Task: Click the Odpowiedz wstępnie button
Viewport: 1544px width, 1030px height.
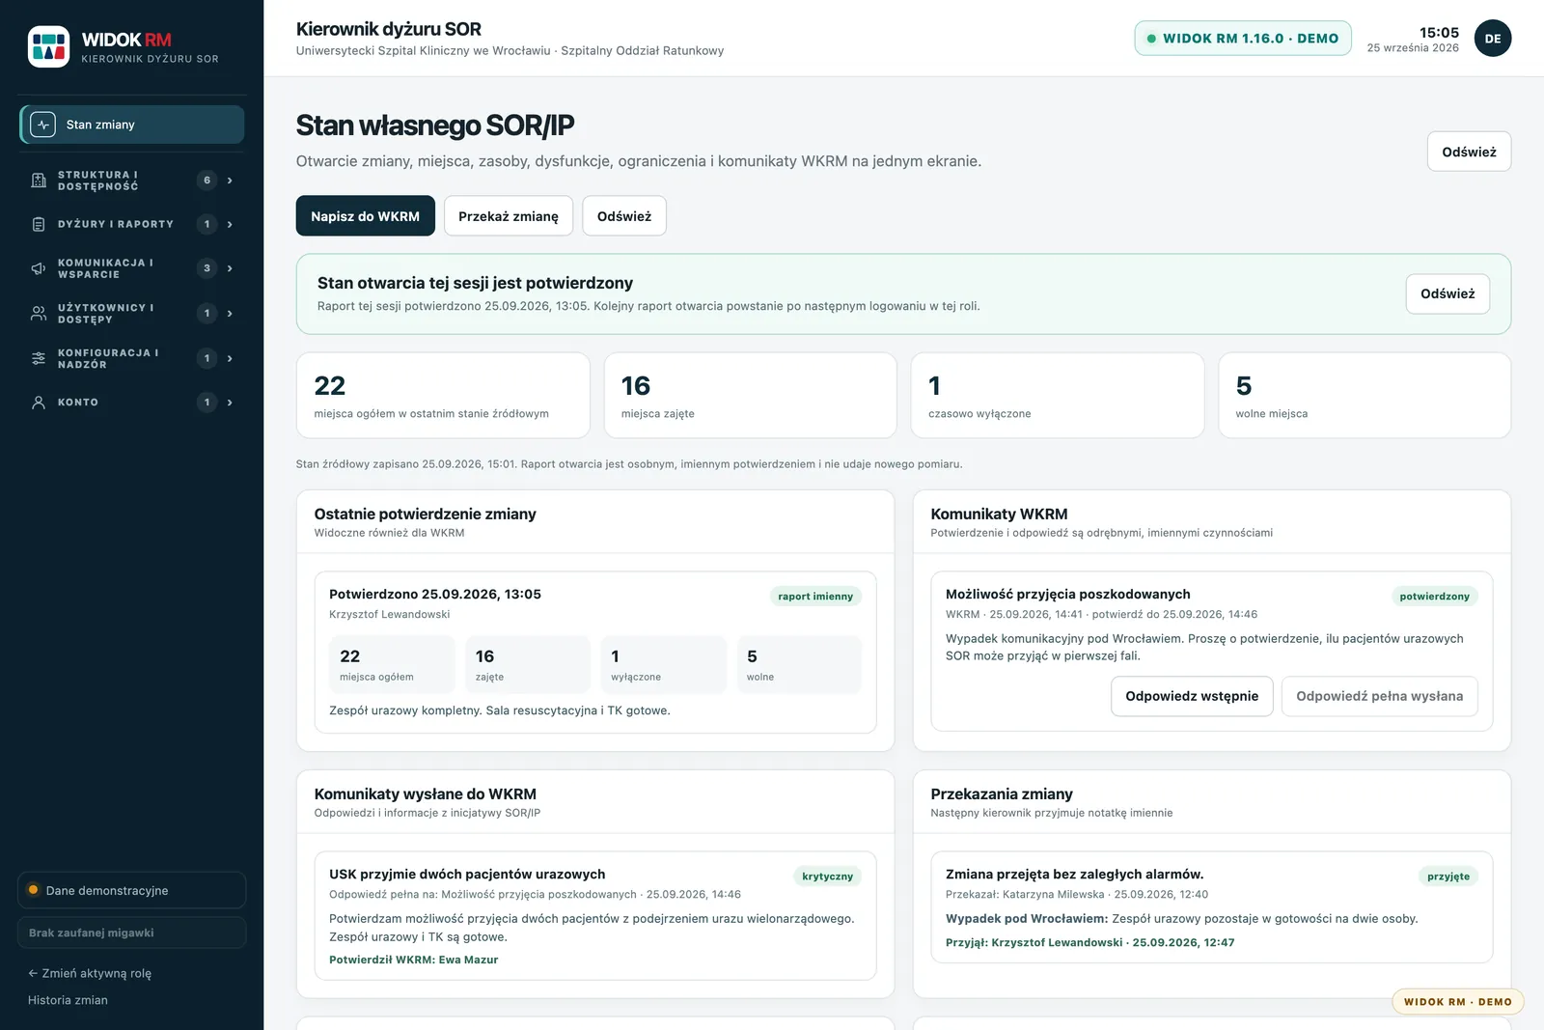Action: pyautogui.click(x=1192, y=696)
